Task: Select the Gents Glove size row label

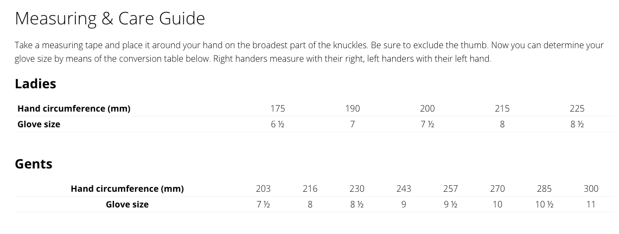Action: [x=127, y=204]
